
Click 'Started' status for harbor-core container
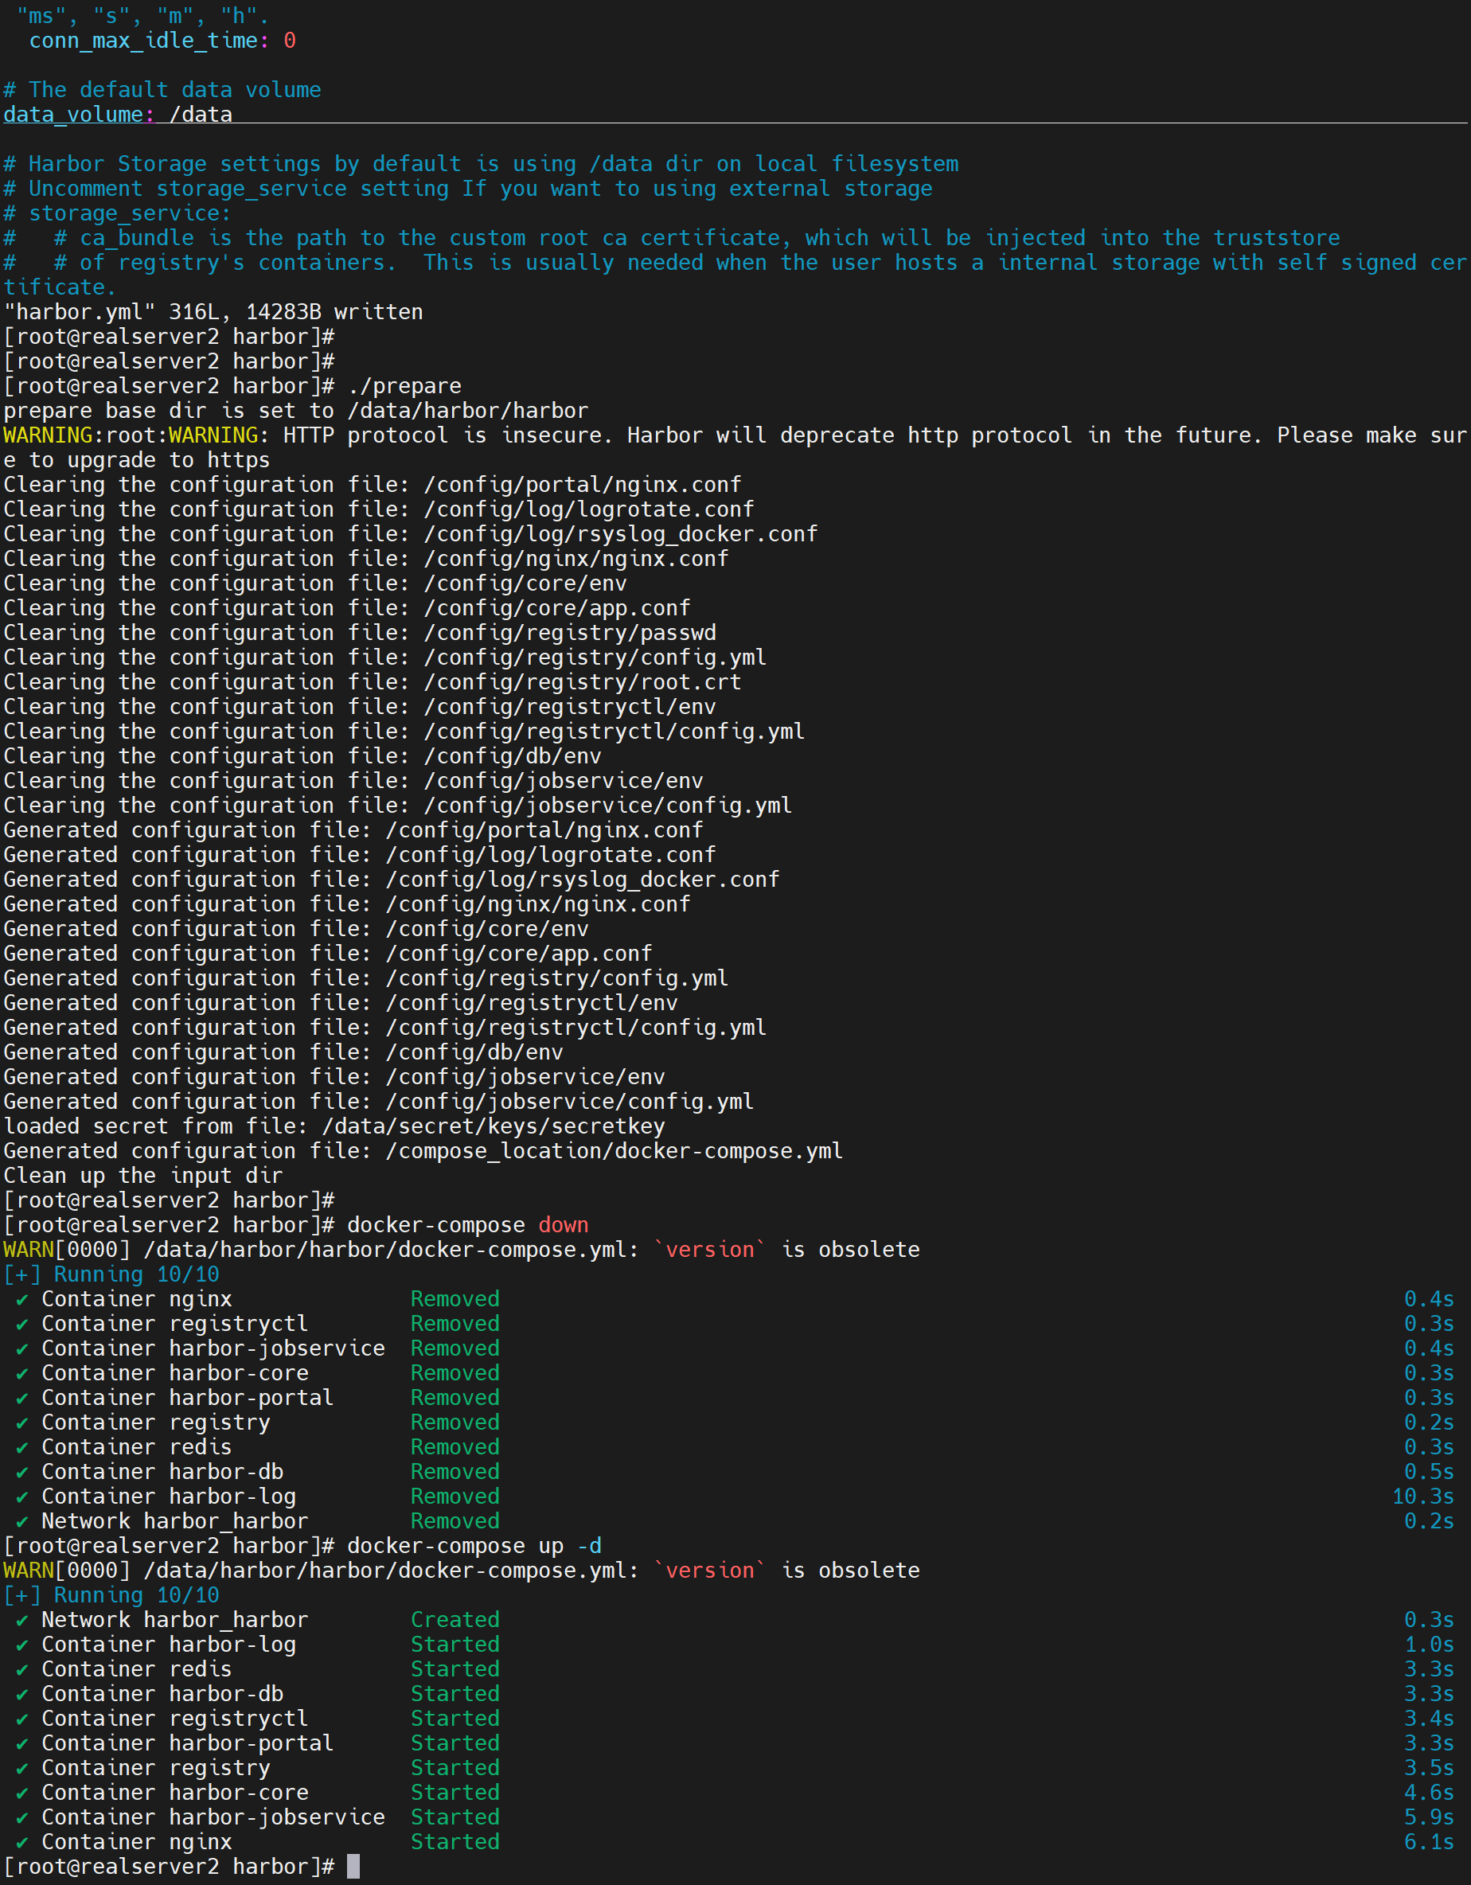tap(455, 1793)
